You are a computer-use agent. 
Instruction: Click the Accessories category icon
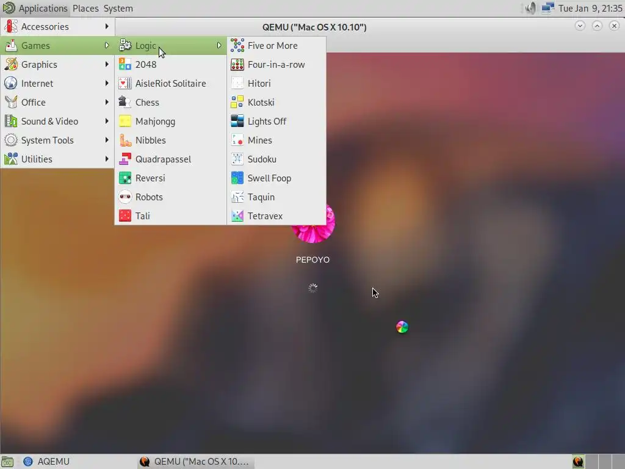(11, 27)
